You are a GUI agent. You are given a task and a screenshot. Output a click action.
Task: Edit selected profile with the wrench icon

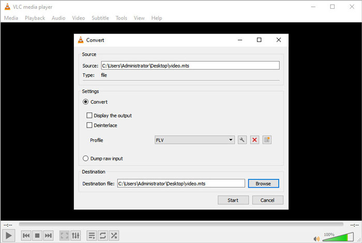click(x=242, y=140)
